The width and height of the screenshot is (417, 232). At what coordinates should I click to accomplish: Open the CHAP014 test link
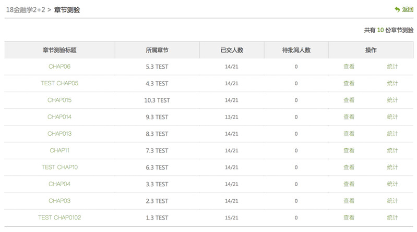[x=59, y=117]
